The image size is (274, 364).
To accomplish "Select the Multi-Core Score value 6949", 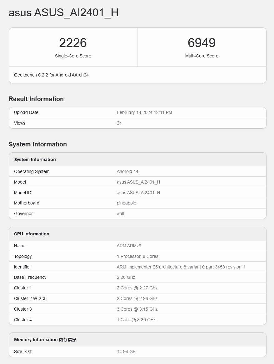I will coord(202,43).
